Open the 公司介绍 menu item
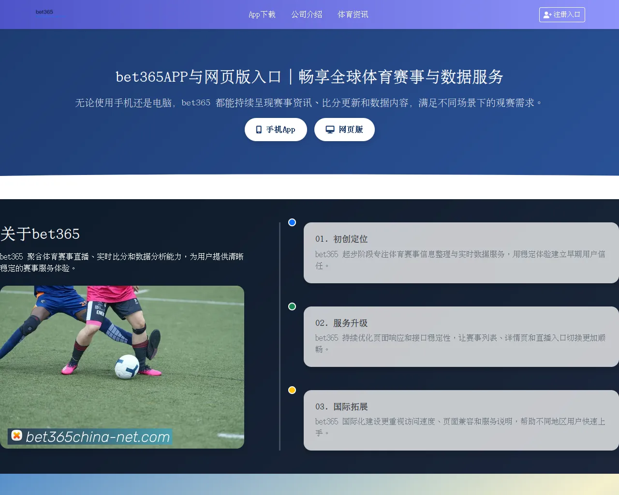Viewport: 619px width, 495px height. (307, 15)
